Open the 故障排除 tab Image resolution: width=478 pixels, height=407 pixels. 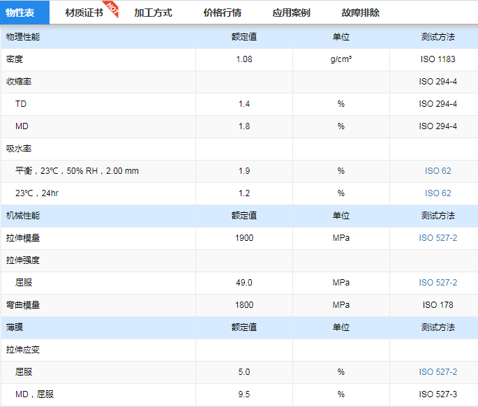click(361, 13)
